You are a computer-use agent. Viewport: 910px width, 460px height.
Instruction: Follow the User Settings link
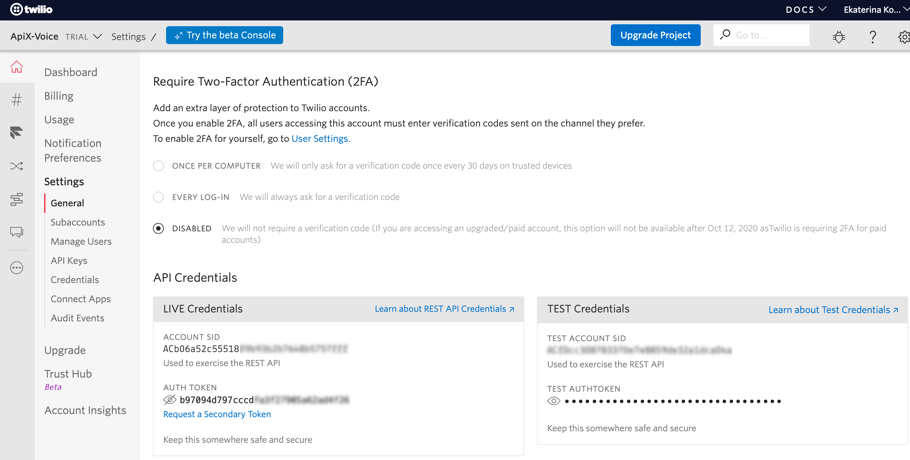coord(320,139)
